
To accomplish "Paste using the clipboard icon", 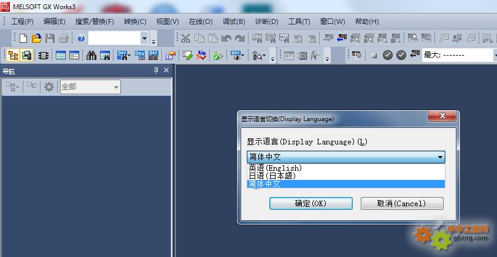I will [213, 39].
